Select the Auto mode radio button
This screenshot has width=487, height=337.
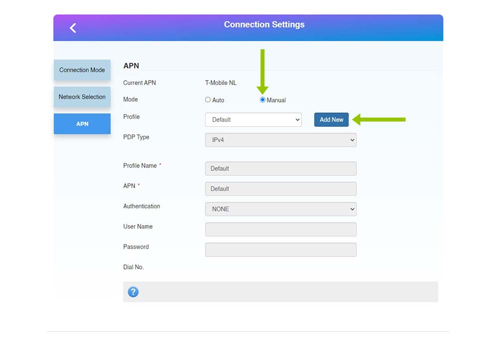click(x=208, y=100)
